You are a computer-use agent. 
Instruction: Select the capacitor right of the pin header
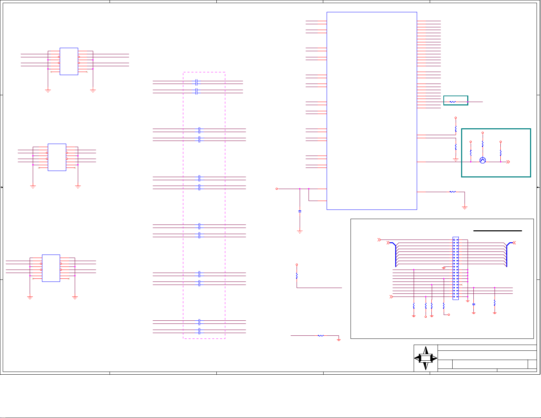[x=474, y=304]
